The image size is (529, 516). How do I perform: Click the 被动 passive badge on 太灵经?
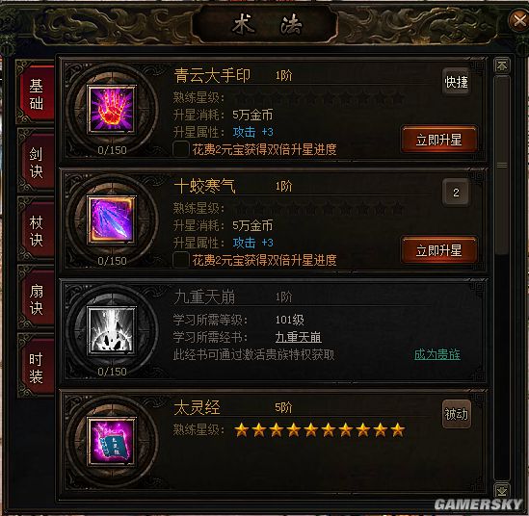point(456,414)
